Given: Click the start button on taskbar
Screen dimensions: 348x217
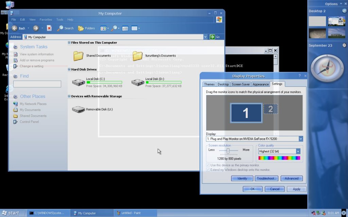Looking at the screenshot, I should pos(11,213).
